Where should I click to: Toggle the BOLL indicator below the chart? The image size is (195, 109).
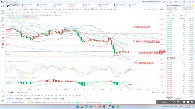26,92
